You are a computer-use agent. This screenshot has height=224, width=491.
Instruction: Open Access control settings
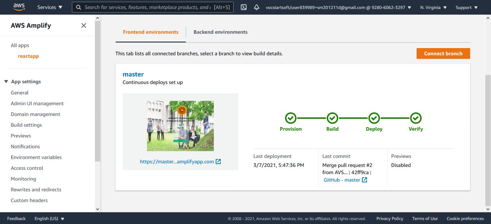[27, 168]
